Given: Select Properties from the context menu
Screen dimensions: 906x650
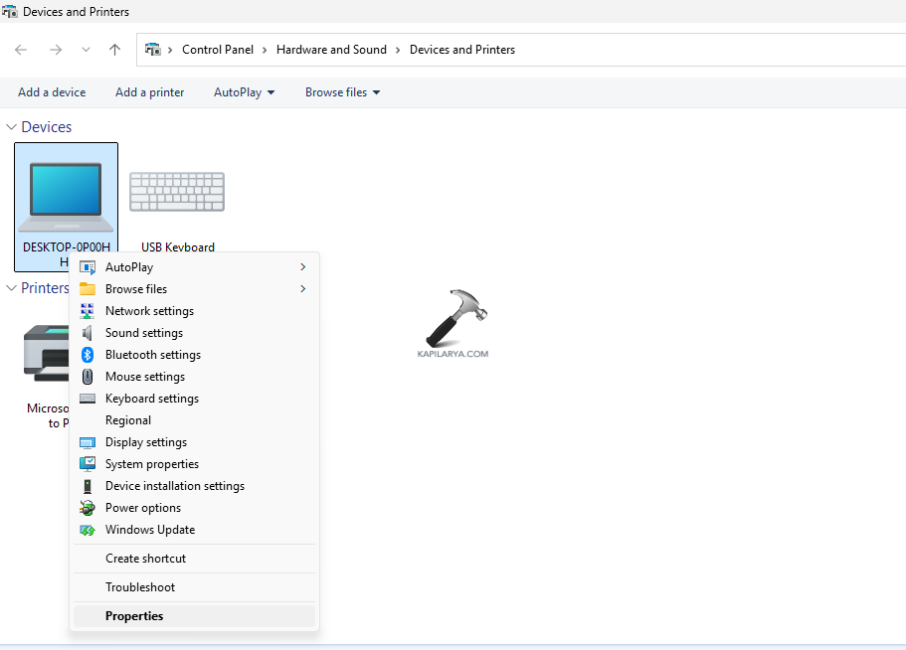Looking at the screenshot, I should (x=133, y=615).
